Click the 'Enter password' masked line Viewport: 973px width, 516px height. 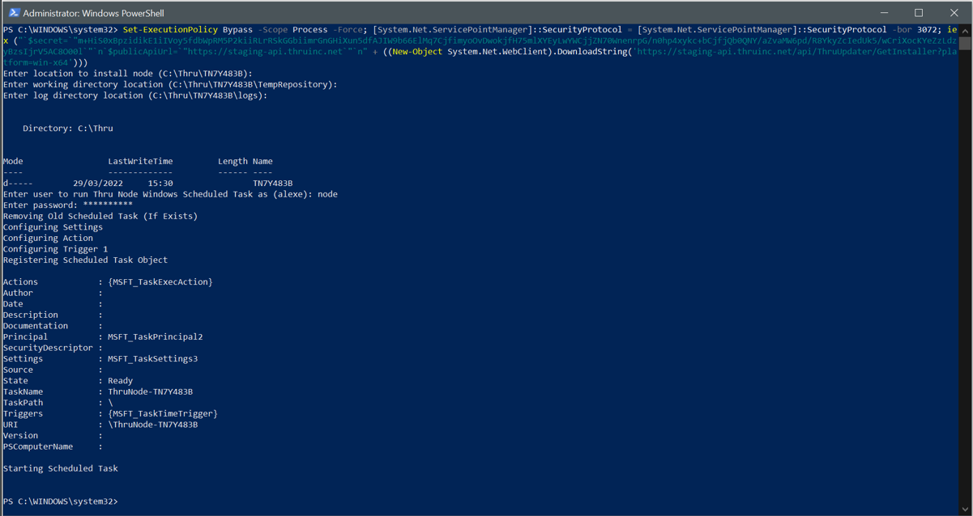68,205
